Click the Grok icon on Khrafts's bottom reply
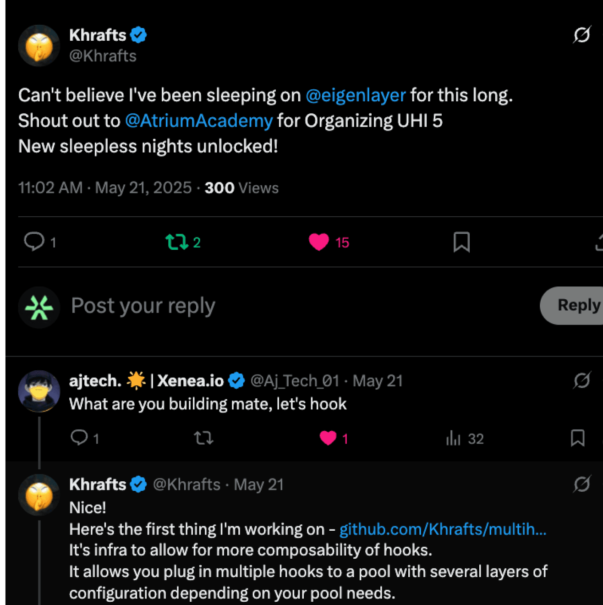603x605 pixels. pyautogui.click(x=582, y=484)
